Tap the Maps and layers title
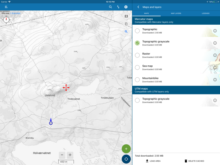The height and width of the screenshot is (165, 220). point(152,7)
